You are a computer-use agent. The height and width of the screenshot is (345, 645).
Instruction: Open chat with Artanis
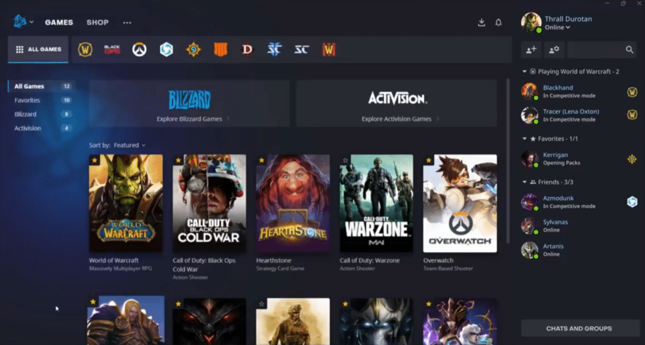coord(579,250)
